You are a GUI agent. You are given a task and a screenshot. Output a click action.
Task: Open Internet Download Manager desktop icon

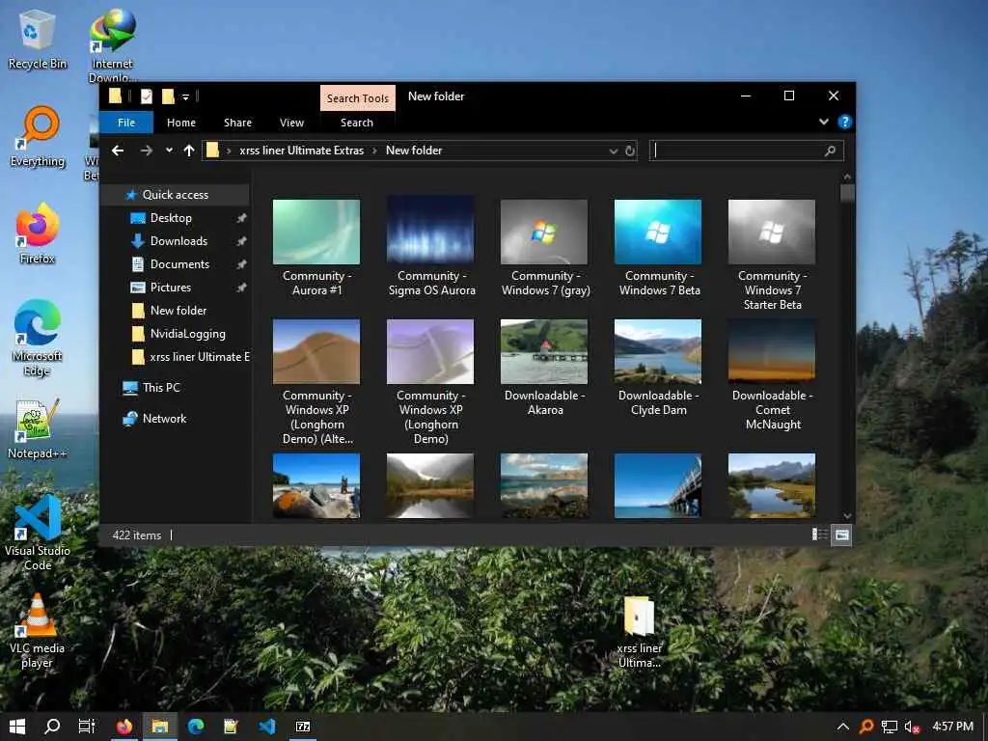(x=112, y=45)
